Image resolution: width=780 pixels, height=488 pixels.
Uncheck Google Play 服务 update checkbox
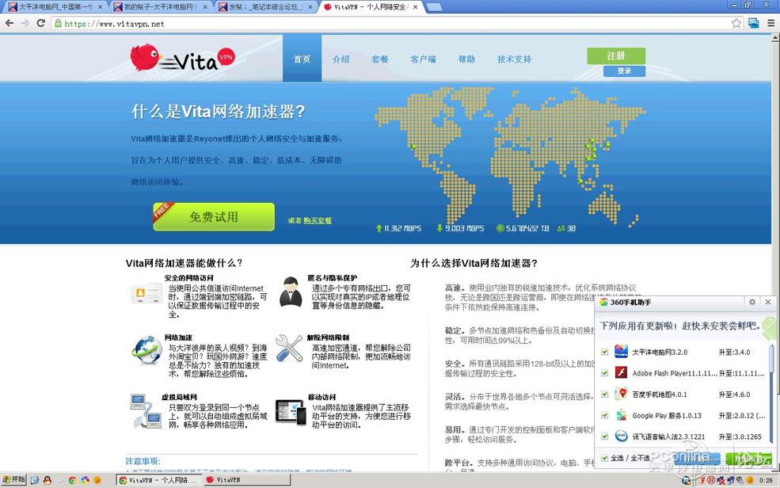[x=604, y=415]
